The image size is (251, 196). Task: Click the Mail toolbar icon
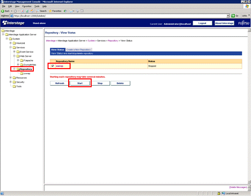71,11
